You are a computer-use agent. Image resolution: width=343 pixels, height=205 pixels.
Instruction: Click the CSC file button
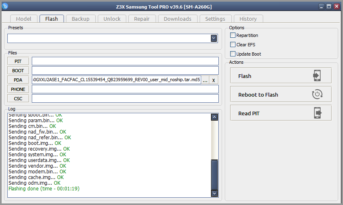(x=18, y=99)
